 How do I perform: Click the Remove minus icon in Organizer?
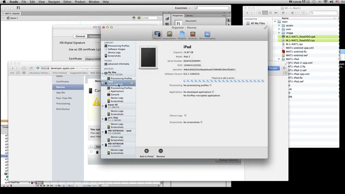pyautogui.click(x=161, y=151)
